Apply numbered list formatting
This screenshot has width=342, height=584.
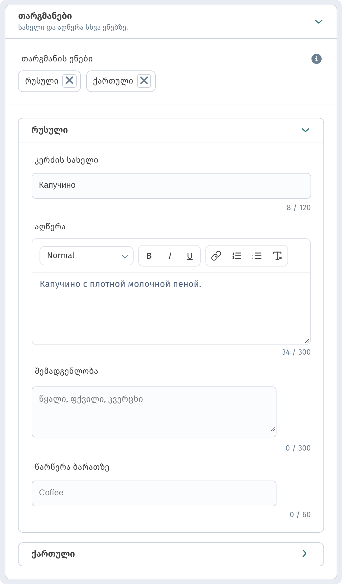237,256
